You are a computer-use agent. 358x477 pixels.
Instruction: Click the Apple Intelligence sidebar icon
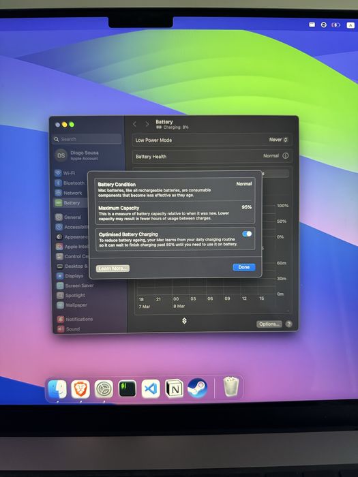coord(60,247)
